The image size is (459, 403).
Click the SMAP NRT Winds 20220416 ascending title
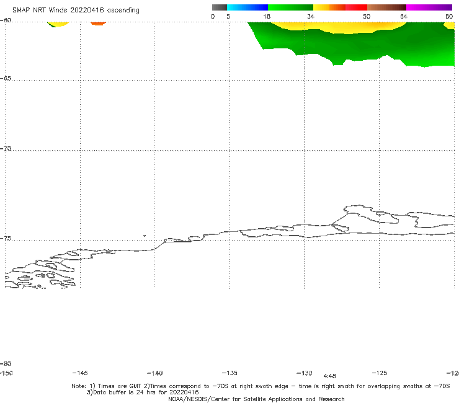[76, 11]
